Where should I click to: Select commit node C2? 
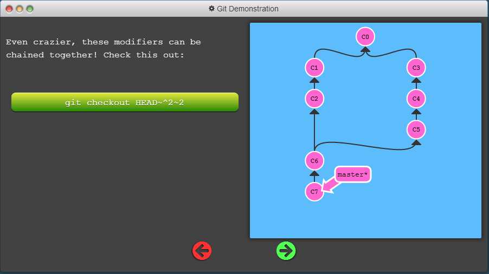click(314, 99)
